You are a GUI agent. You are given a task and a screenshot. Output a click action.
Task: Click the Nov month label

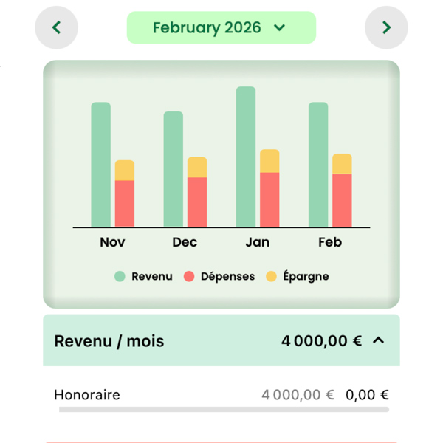pyautogui.click(x=112, y=242)
